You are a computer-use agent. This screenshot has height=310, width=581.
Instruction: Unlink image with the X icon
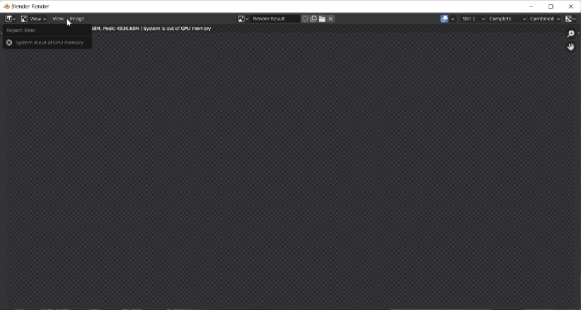(x=331, y=19)
